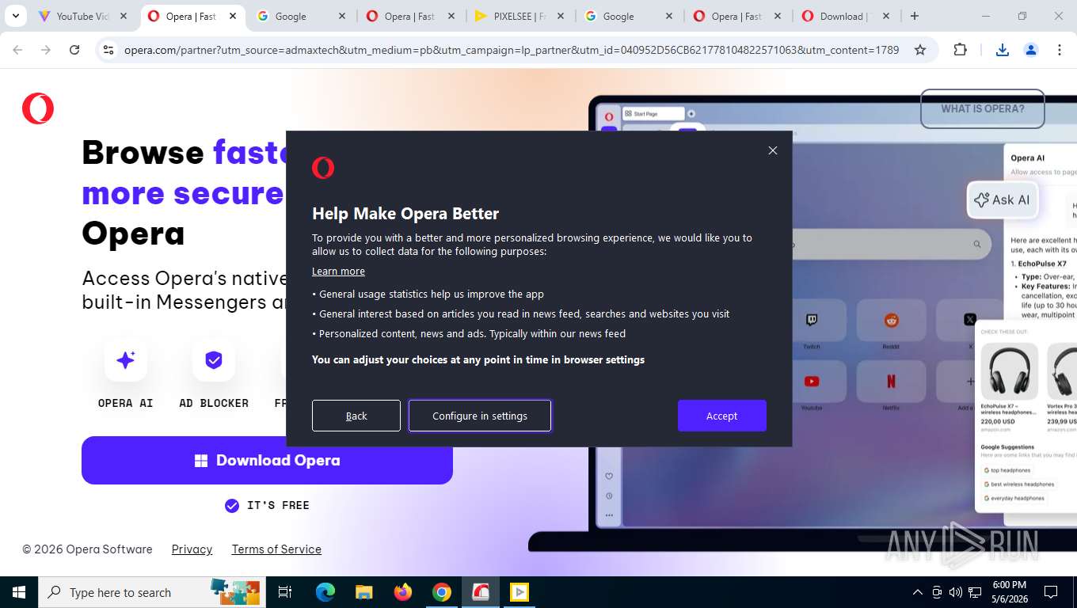Open Chrome downloads
The image size is (1077, 608).
click(1003, 50)
